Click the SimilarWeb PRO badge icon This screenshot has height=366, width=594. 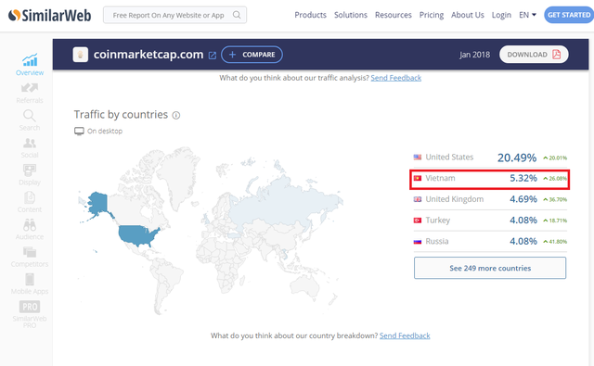click(30, 307)
